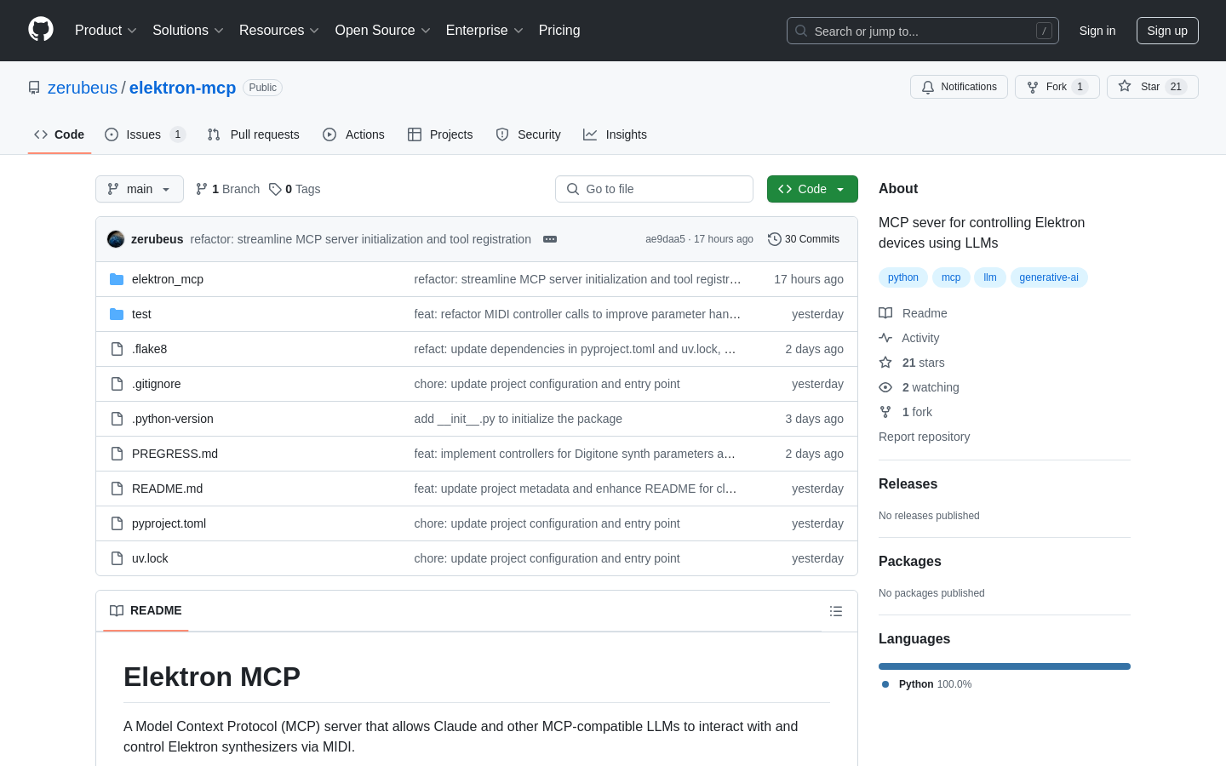Click the file icon next to .python-version
This screenshot has height=766, width=1226.
(117, 419)
